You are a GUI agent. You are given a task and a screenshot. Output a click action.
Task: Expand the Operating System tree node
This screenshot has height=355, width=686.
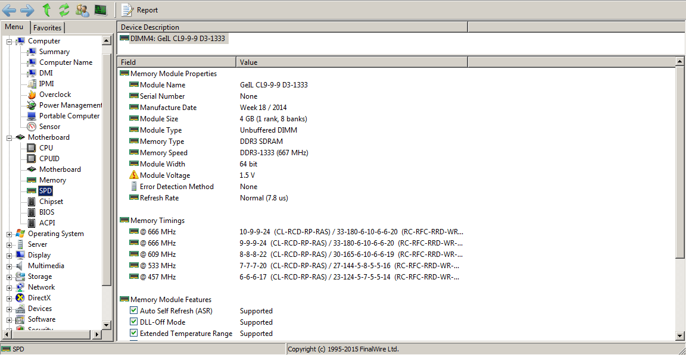pos(10,234)
